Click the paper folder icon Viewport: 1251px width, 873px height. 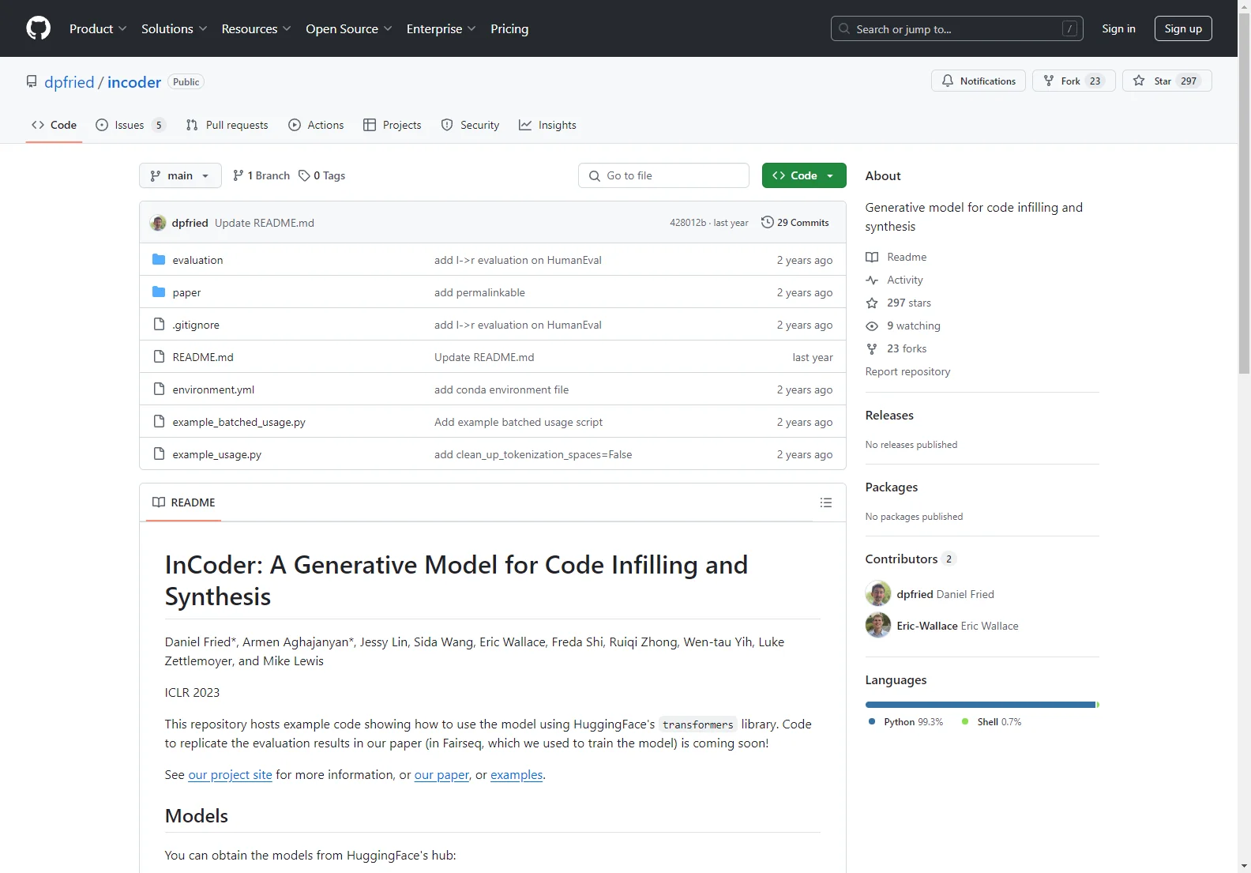[x=159, y=292]
